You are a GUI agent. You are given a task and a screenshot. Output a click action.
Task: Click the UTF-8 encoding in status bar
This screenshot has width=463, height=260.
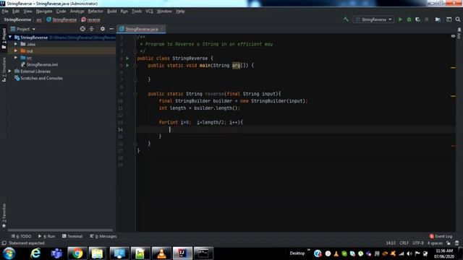[418, 243]
